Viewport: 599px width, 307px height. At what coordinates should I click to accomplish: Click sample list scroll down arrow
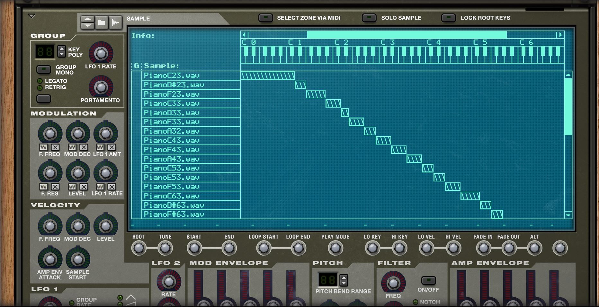(568, 215)
